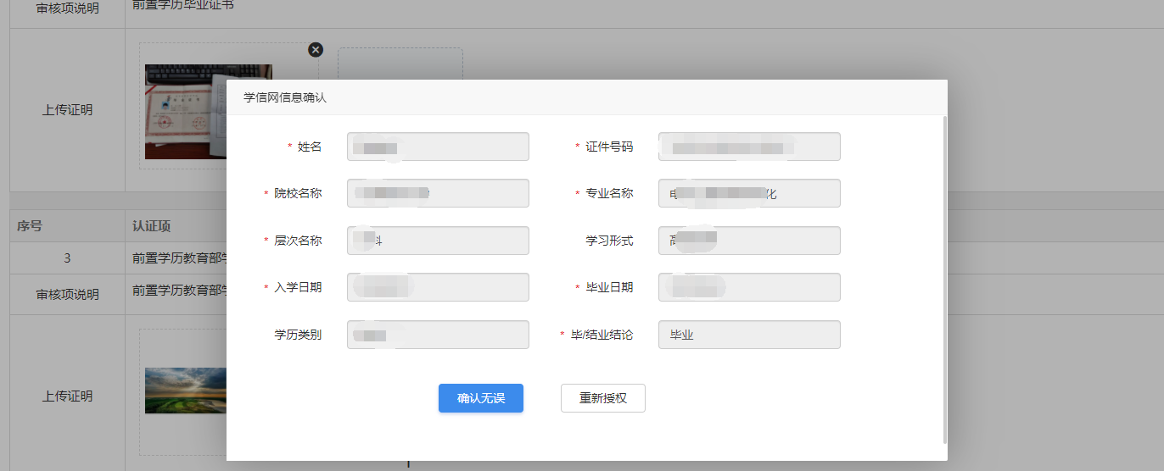The width and height of the screenshot is (1164, 471).
Task: Focus the 入学日期 field
Action: point(438,287)
